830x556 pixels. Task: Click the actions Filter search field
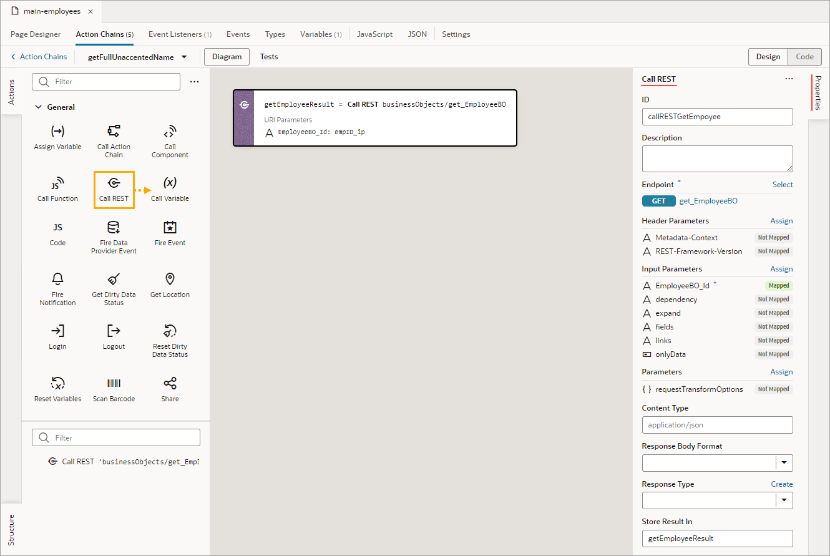[x=106, y=82]
